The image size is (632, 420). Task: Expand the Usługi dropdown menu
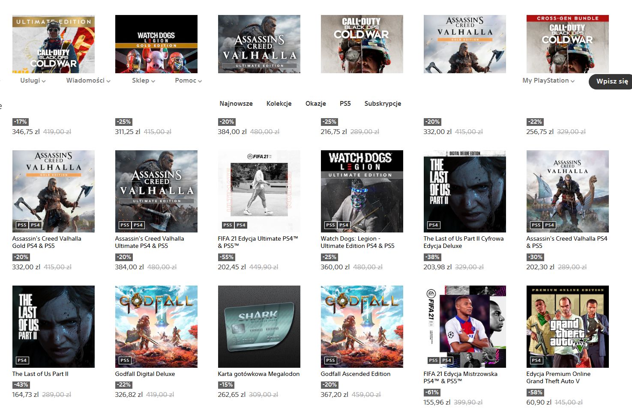coord(33,80)
